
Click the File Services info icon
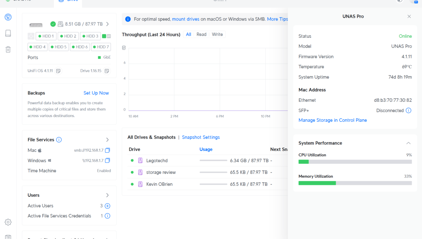tap(59, 140)
